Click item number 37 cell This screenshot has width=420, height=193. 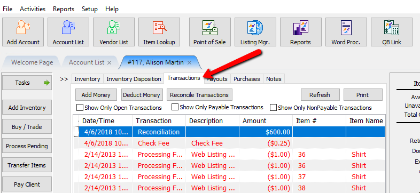[319, 176]
